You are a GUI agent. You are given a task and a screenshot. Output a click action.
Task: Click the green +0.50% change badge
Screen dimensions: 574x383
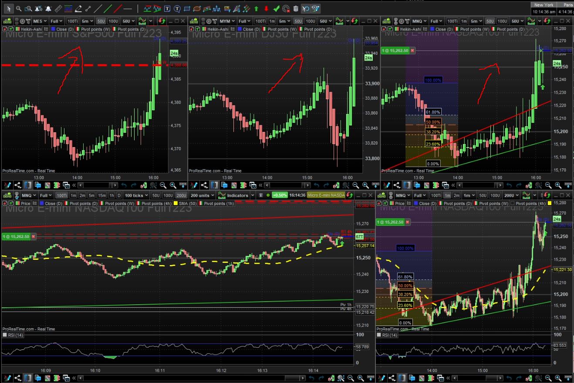pos(280,195)
